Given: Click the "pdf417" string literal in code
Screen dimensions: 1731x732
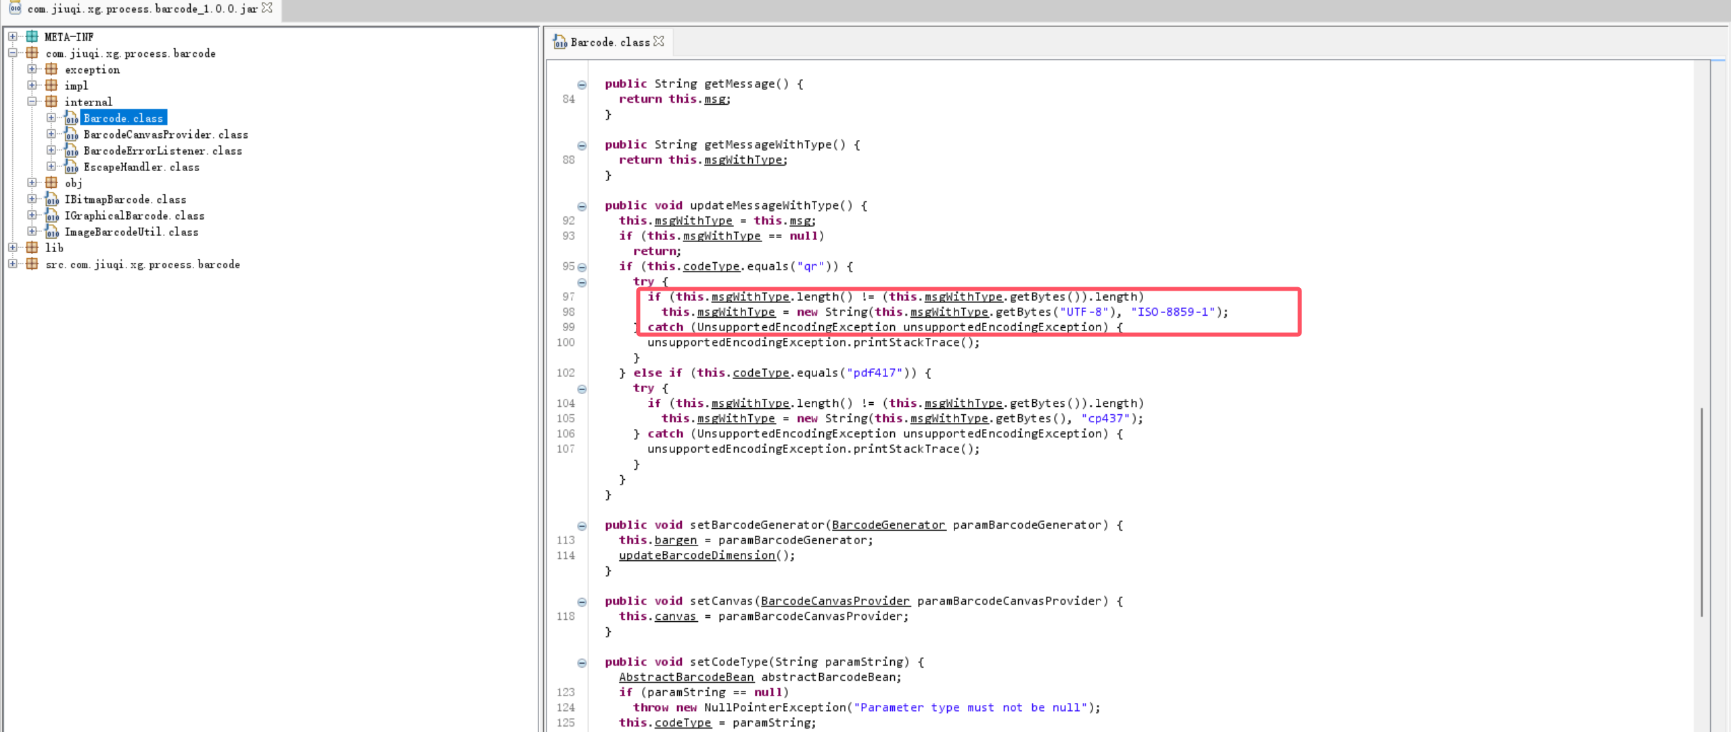Looking at the screenshot, I should 875,373.
